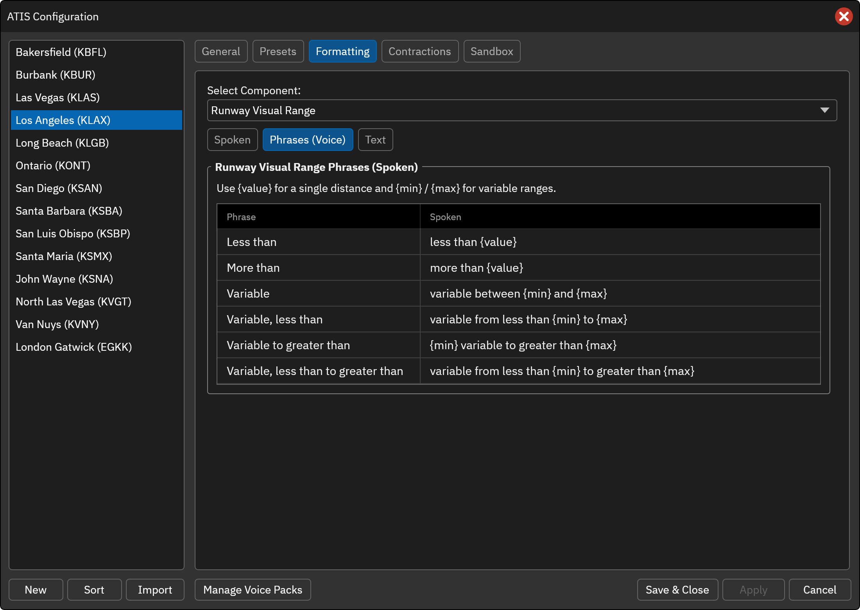Screen dimensions: 860x610
Task: Click 'variable between {min} and {max}' cell
Action: tap(620, 294)
